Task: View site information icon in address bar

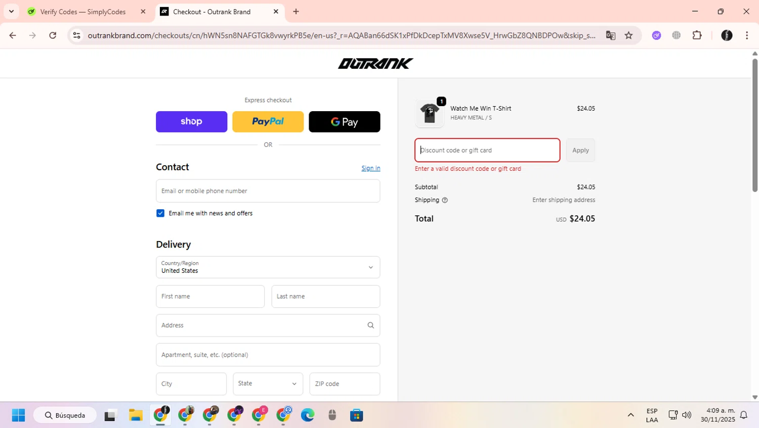Action: pos(77,35)
